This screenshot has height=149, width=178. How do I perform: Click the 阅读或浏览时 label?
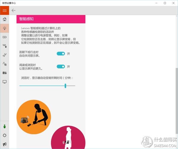point(27,65)
